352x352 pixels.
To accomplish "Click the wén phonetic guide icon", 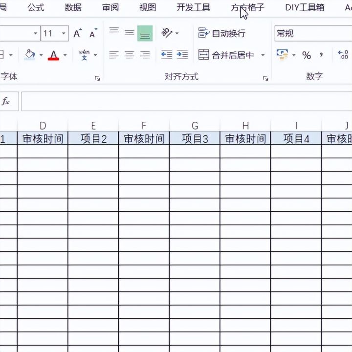I will [84, 55].
